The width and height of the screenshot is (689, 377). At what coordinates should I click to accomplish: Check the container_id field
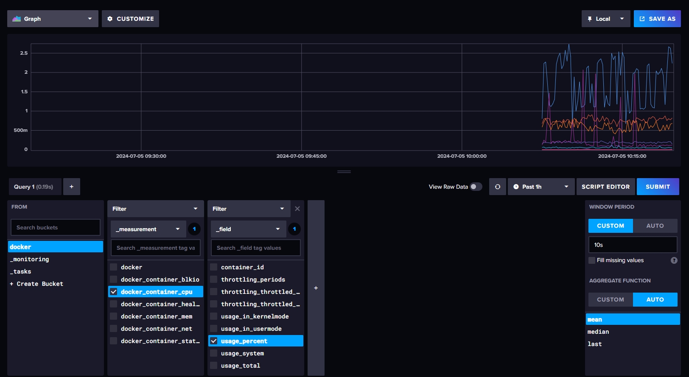[x=214, y=267]
